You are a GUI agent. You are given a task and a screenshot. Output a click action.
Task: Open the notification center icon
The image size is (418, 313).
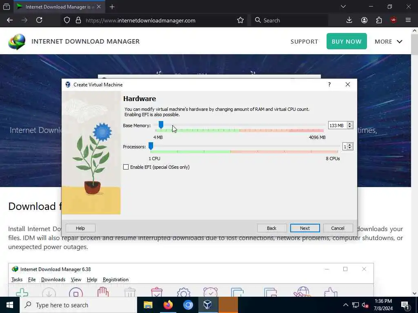point(405,305)
